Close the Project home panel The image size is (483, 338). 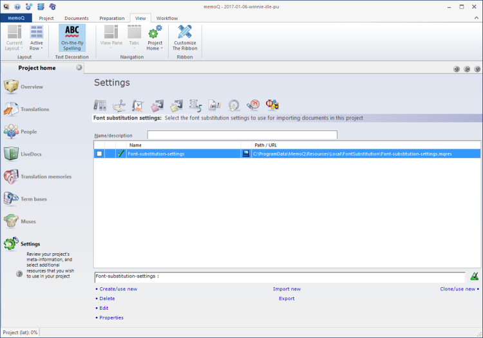tap(79, 67)
